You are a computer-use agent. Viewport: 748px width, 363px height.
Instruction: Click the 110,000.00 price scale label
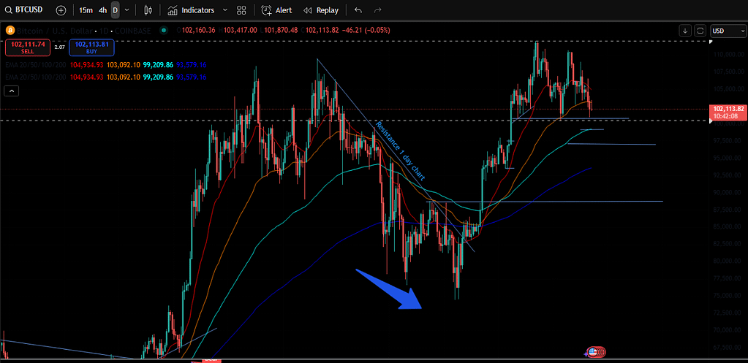[x=728, y=55]
